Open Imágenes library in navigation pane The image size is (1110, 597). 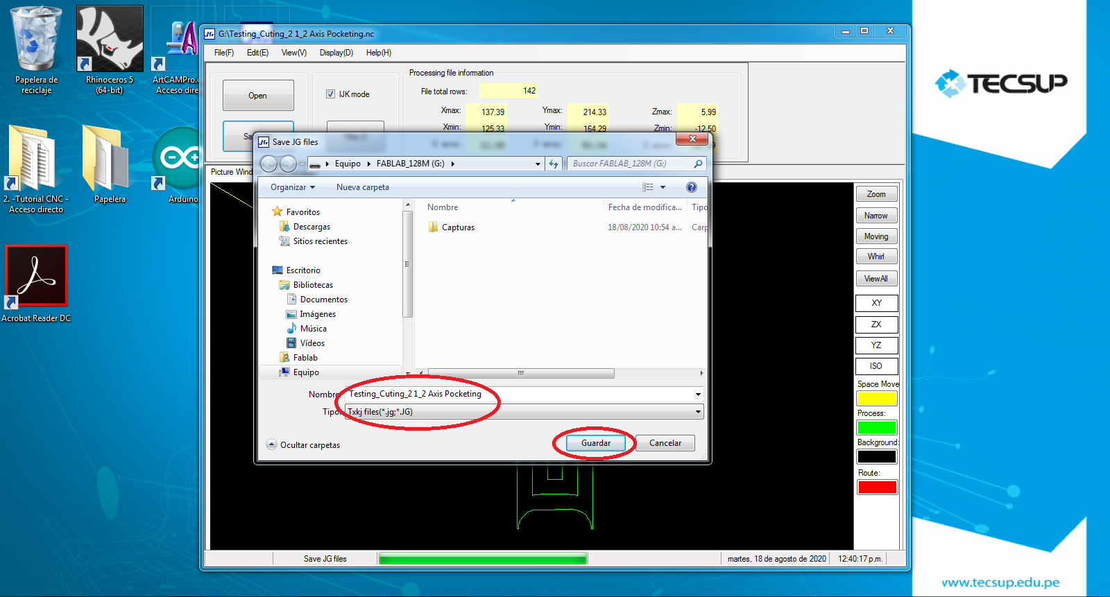318,314
